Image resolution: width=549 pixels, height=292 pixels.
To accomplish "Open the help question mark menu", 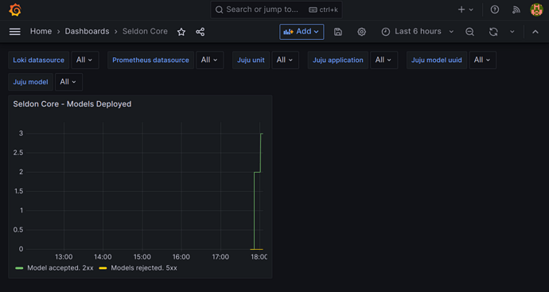I will click(494, 10).
